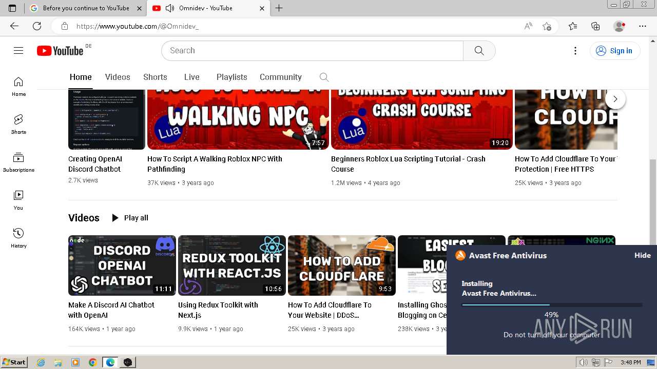
Task: Click the Sign in button
Action: point(615,50)
